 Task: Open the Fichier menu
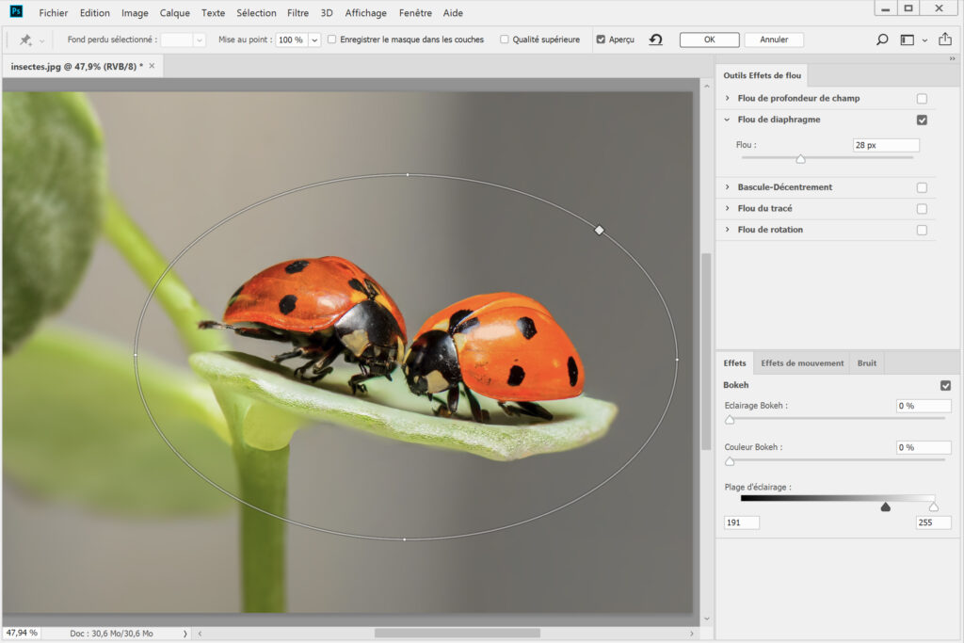(54, 13)
